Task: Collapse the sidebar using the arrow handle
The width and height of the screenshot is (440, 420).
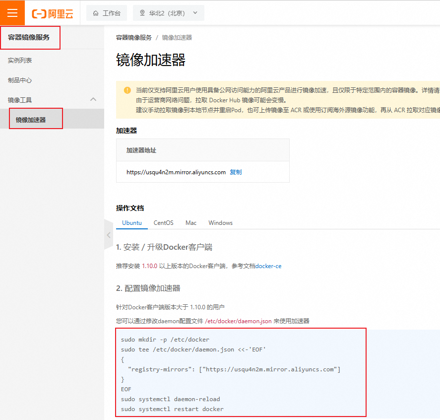Action: (108, 234)
